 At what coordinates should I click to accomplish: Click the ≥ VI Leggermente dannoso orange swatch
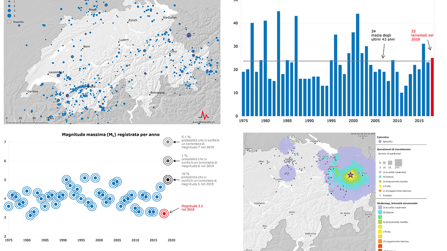380,191
